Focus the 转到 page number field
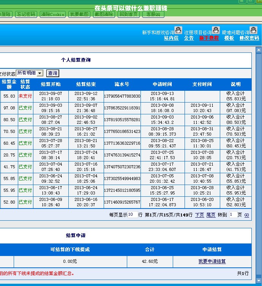Image resolution: width=262 pixels, height=286 pixels. click(x=233, y=215)
